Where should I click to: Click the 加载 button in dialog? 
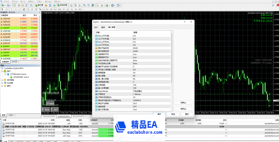183,103
